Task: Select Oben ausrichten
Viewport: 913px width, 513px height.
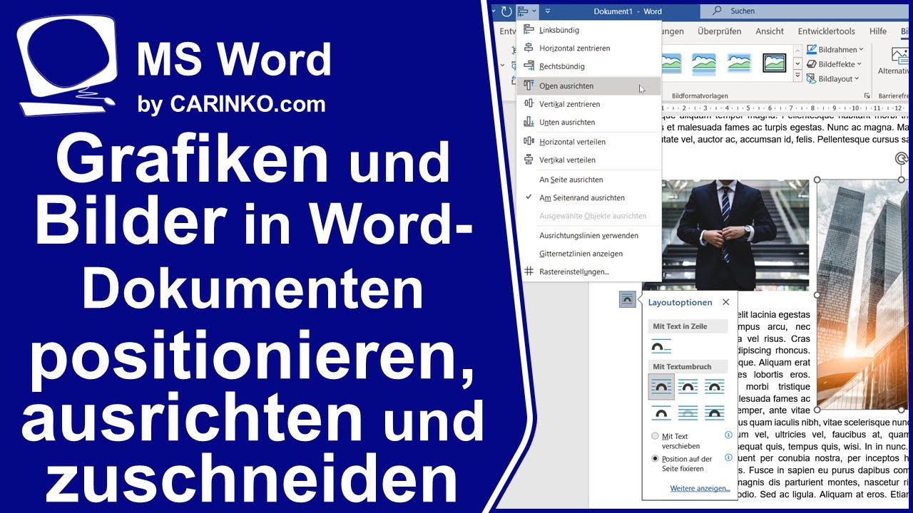Action: (588, 86)
